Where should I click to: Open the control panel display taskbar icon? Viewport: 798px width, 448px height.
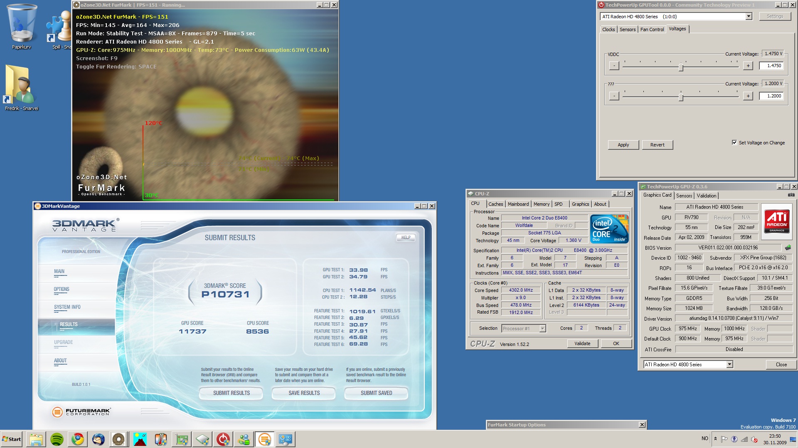(x=286, y=439)
